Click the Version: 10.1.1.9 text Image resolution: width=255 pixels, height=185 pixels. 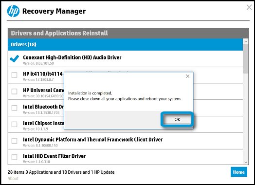[36, 129]
